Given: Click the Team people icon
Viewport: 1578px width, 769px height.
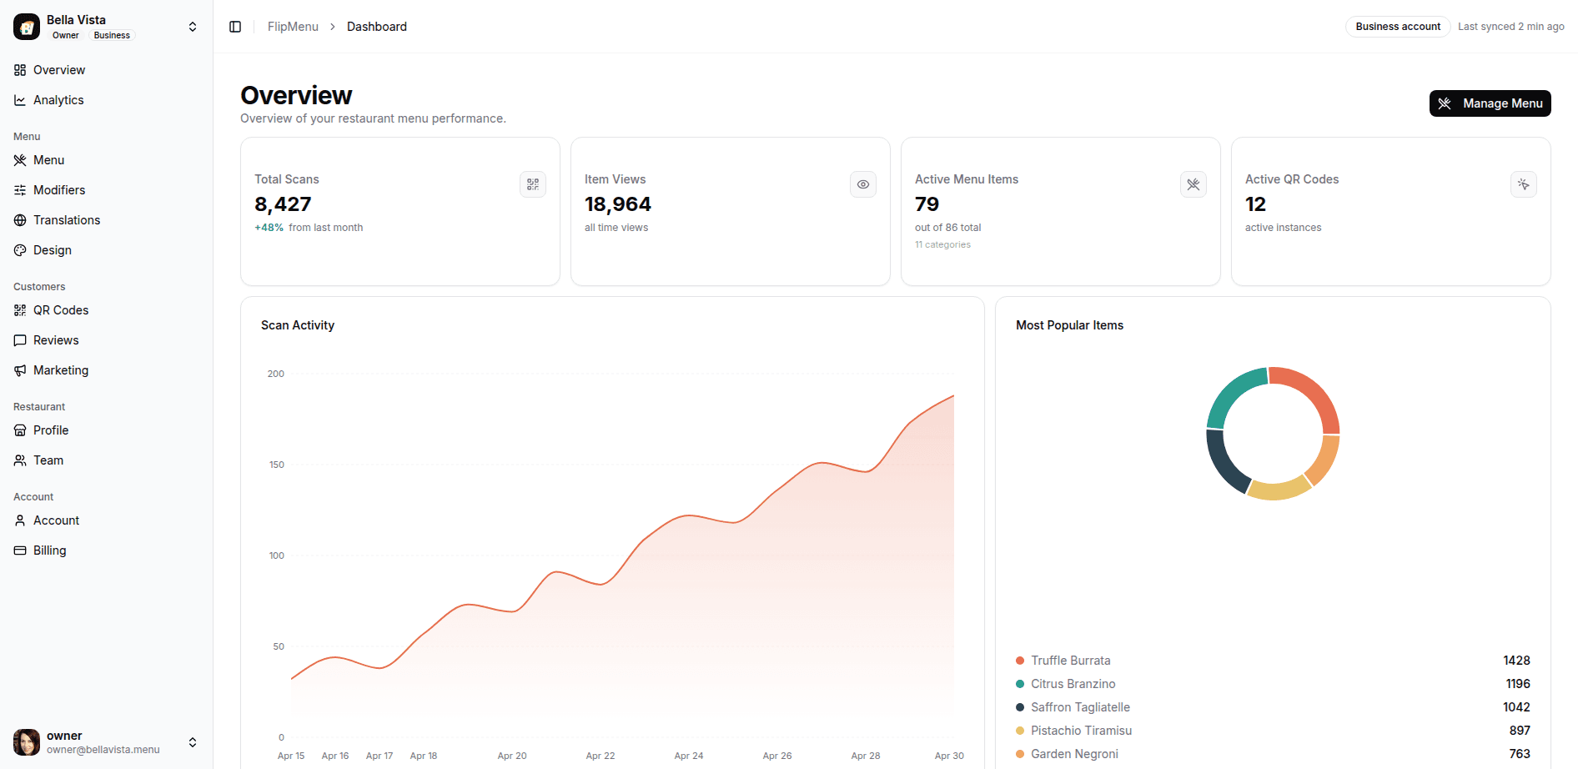Looking at the screenshot, I should click(20, 460).
